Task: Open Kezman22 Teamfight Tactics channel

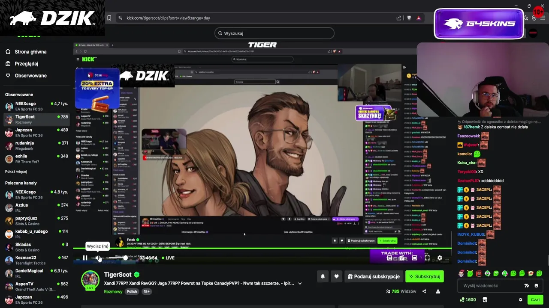Action: tap(36, 260)
